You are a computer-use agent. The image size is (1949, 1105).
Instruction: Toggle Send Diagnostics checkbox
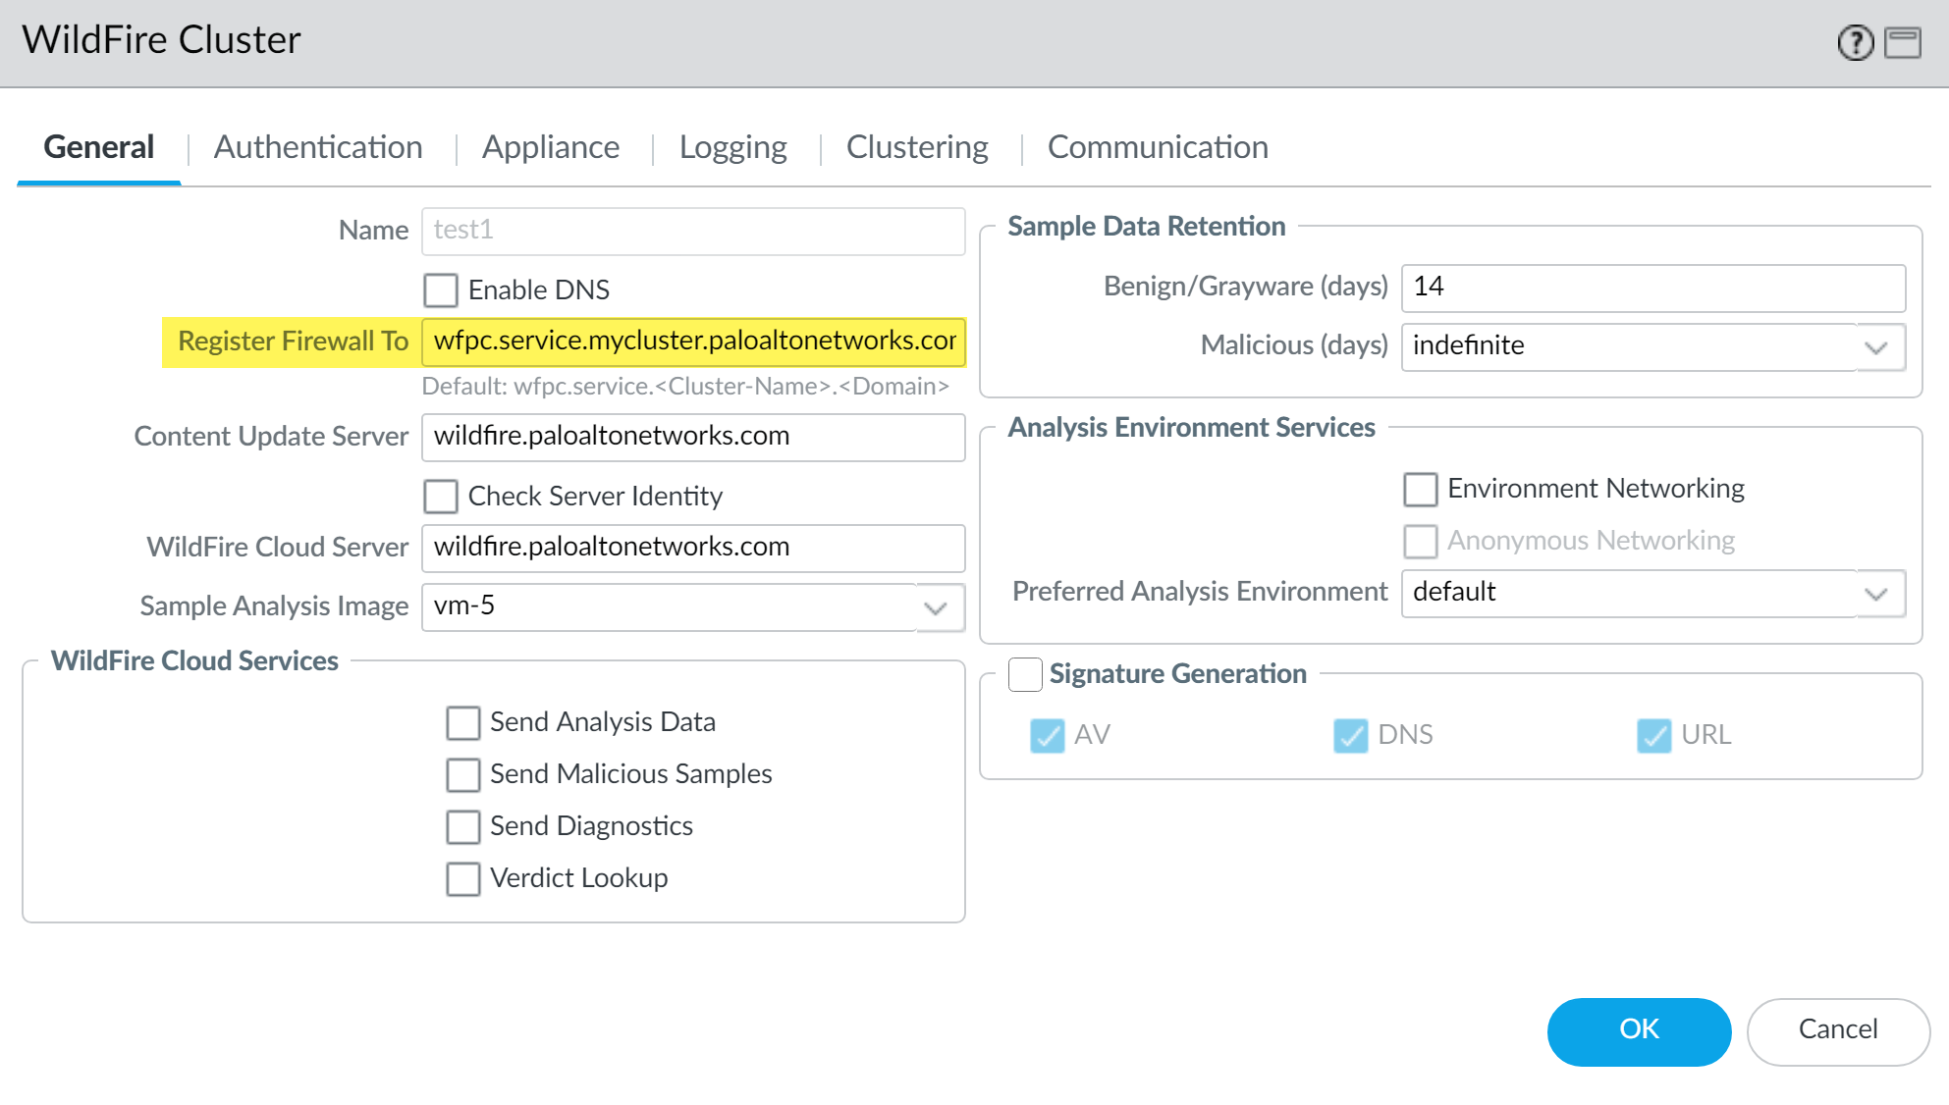(462, 826)
